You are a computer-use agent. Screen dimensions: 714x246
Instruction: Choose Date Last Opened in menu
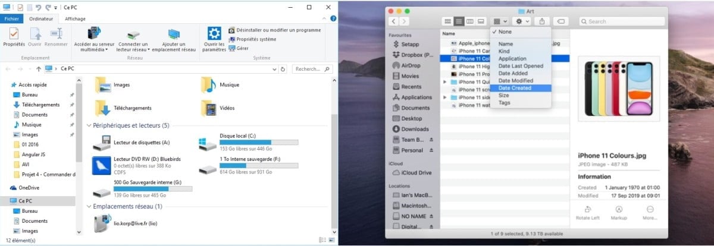coord(521,66)
